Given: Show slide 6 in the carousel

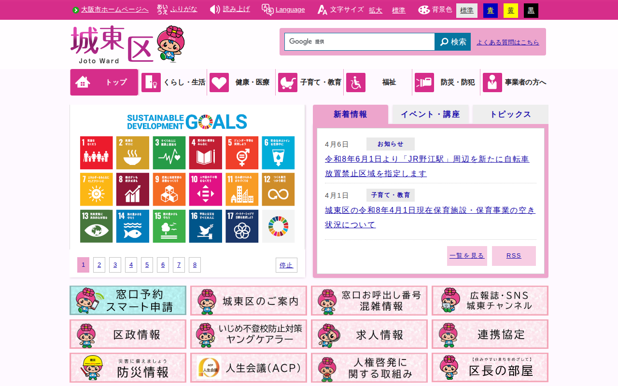Looking at the screenshot, I should [163, 265].
